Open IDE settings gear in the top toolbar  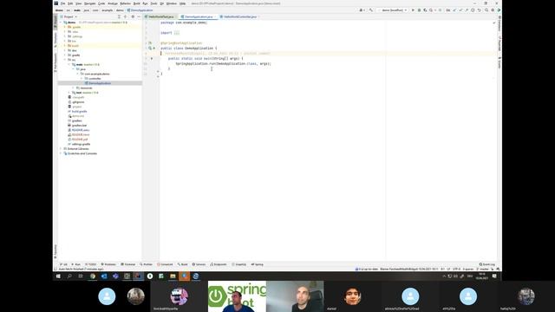click(x=493, y=10)
